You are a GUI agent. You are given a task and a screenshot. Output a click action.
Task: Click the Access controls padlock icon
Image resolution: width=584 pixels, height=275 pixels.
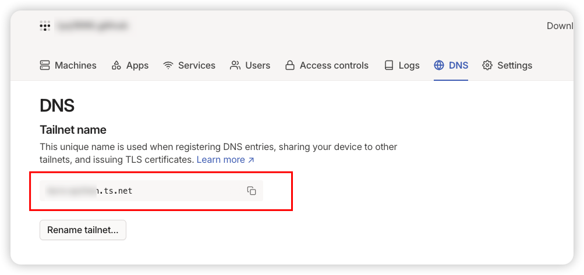tap(289, 65)
